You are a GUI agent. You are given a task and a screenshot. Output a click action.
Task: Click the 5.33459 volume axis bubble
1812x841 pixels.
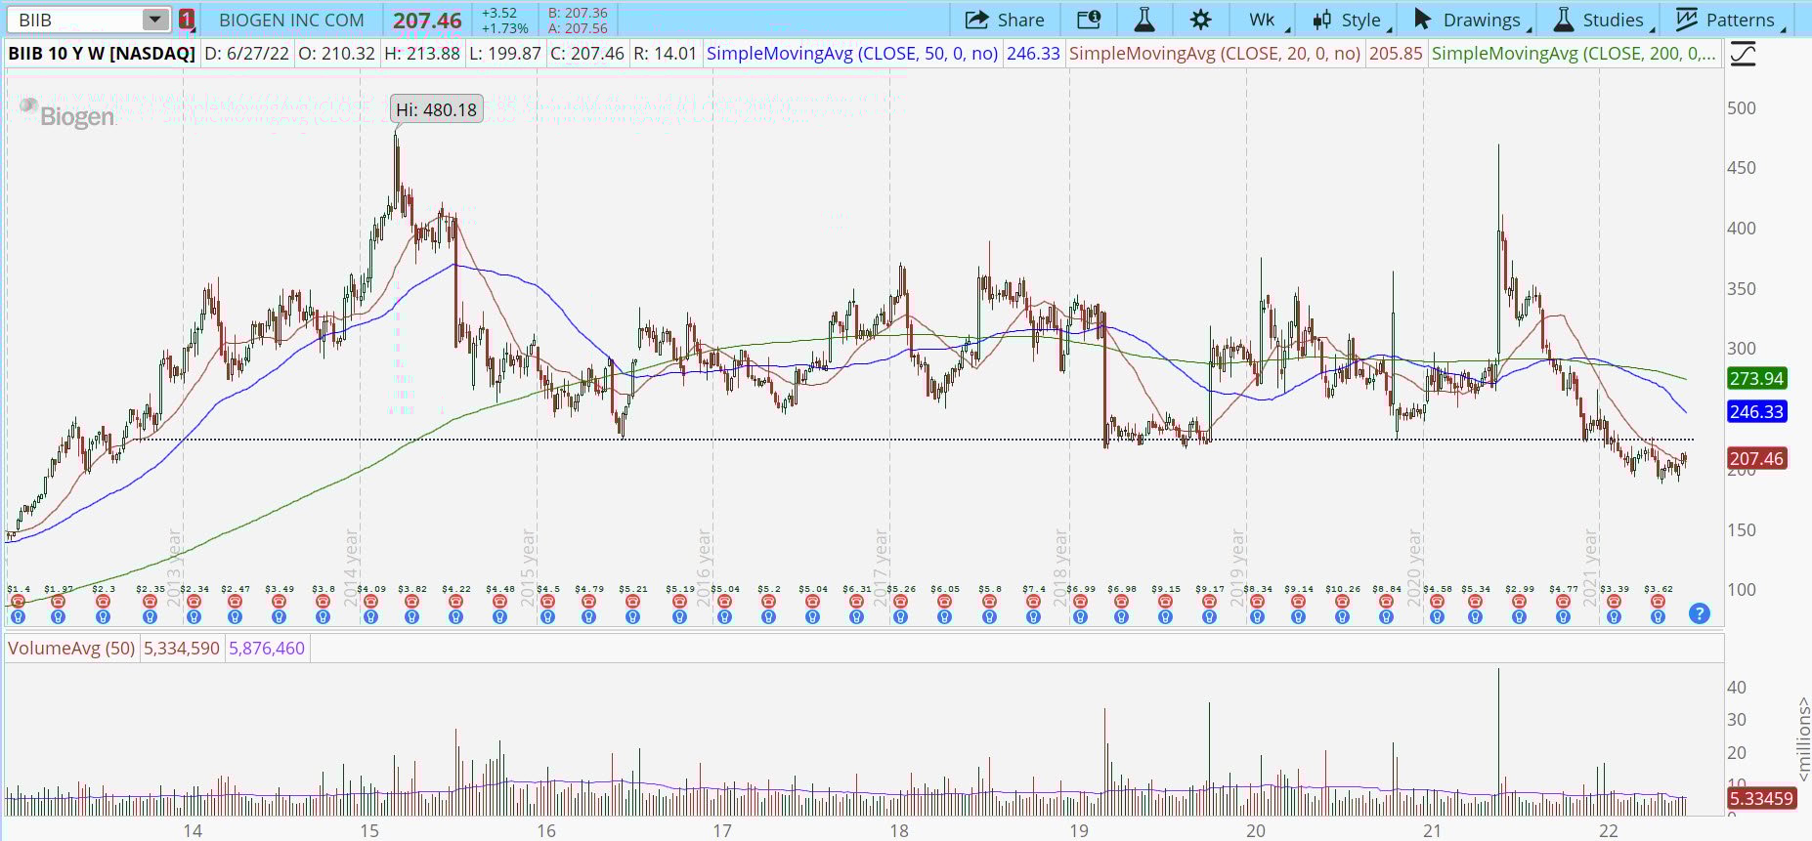(1761, 799)
